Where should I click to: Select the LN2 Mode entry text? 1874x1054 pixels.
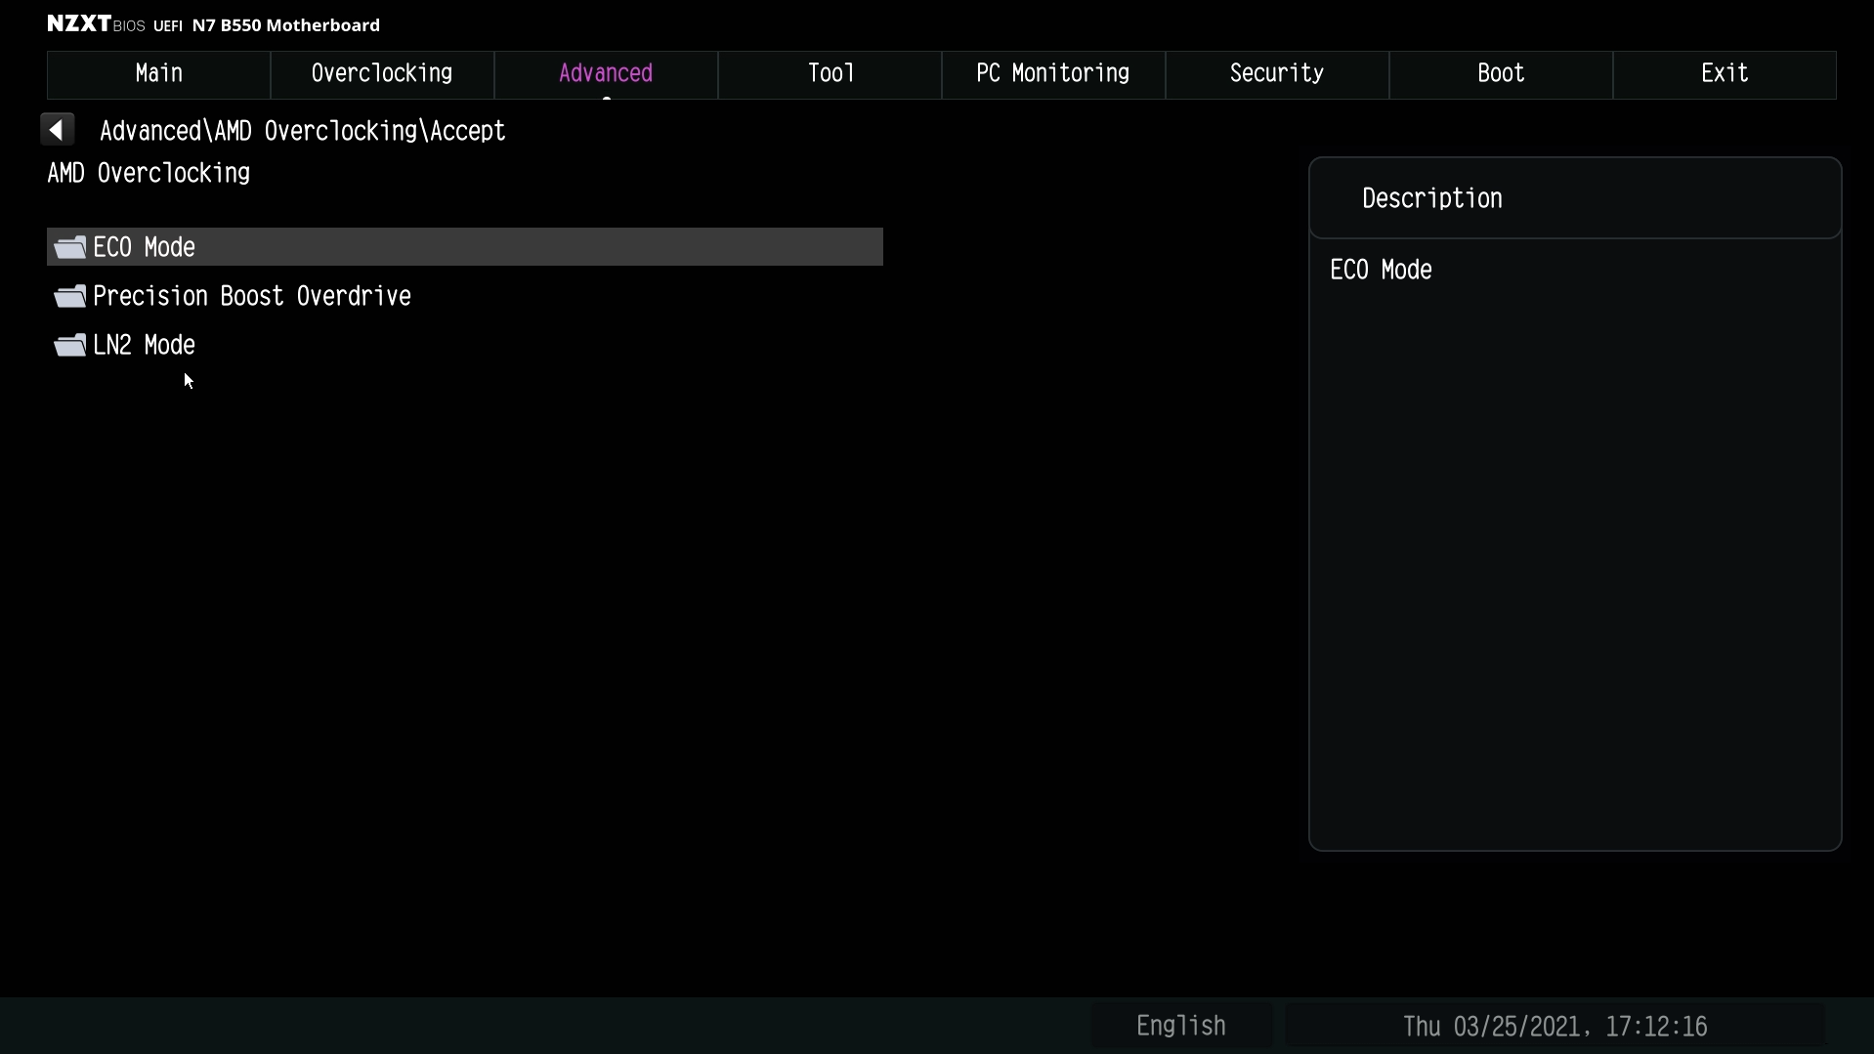[x=145, y=345]
